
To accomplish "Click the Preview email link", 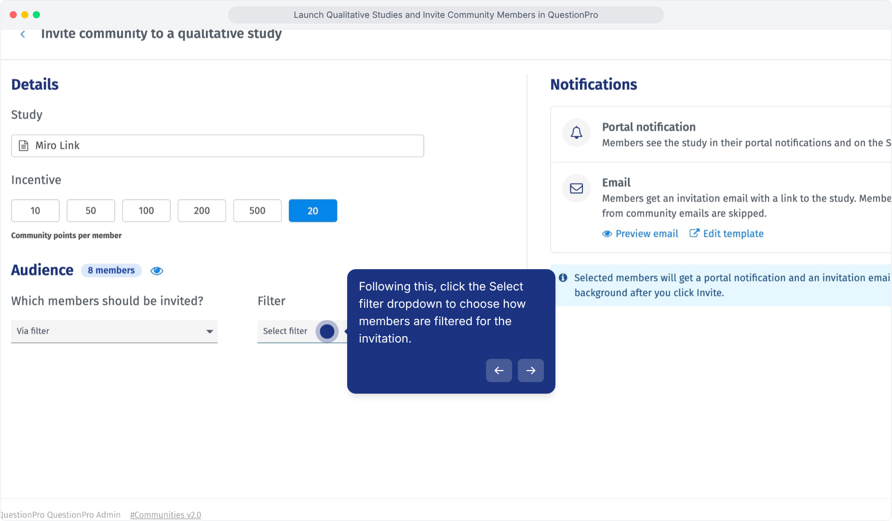I will (640, 233).
